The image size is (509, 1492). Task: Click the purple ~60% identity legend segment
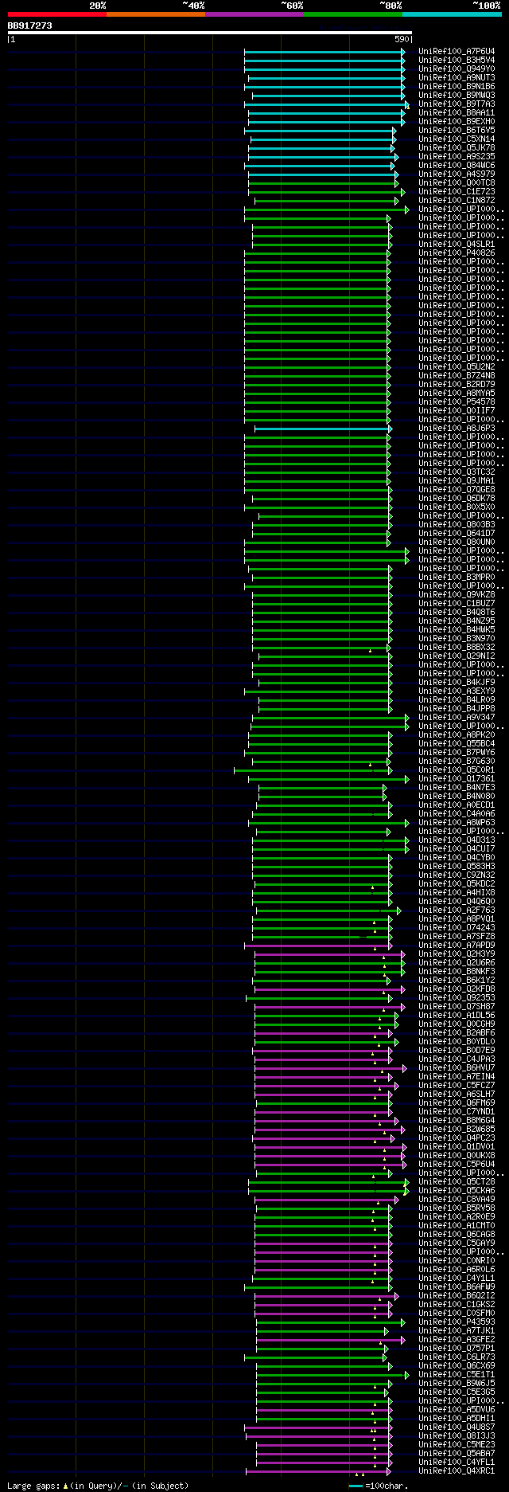pyautogui.click(x=254, y=14)
